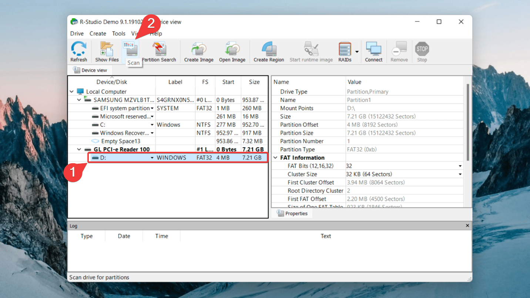Viewport: 530px width, 298px height.
Task: Click the Start column header
Action: click(228, 82)
